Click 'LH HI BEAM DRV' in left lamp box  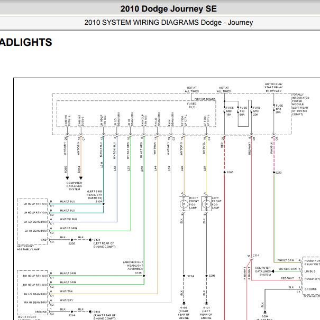36,231
